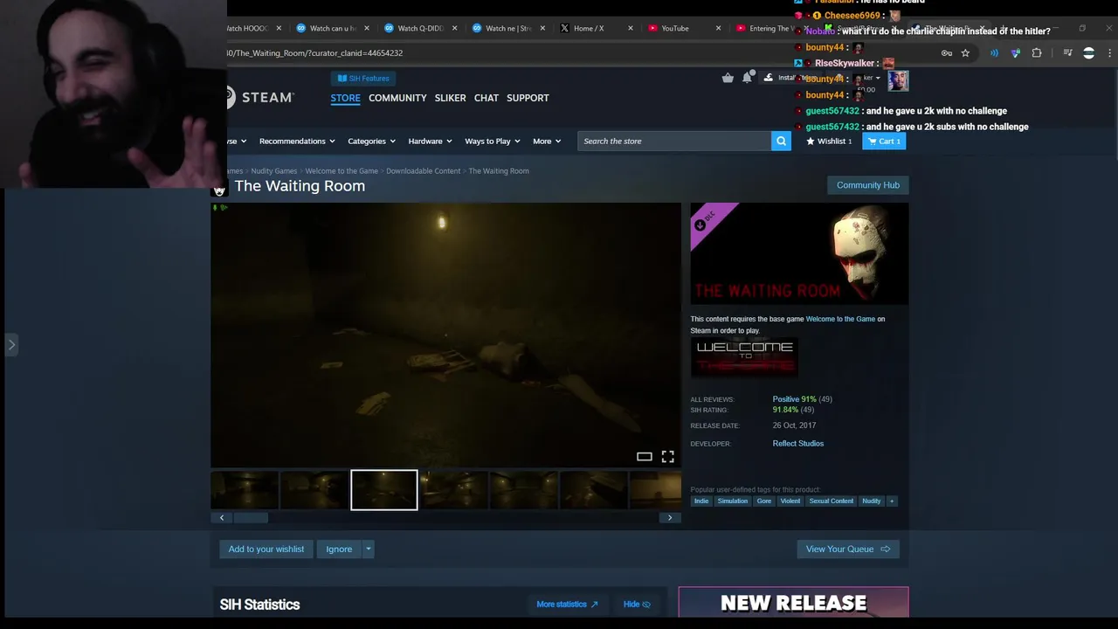Select the first screenshot thumbnail
This screenshot has height=629, width=1118.
click(245, 490)
